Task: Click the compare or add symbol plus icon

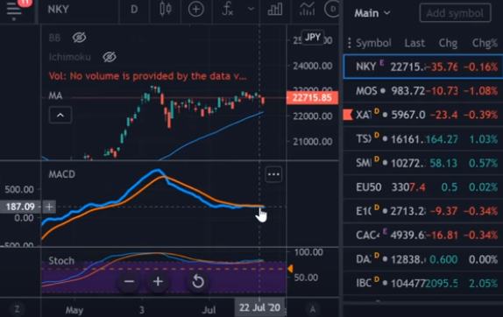Action: tap(195, 10)
